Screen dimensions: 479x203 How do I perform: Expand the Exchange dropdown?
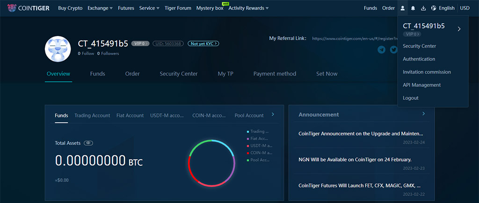(x=100, y=8)
